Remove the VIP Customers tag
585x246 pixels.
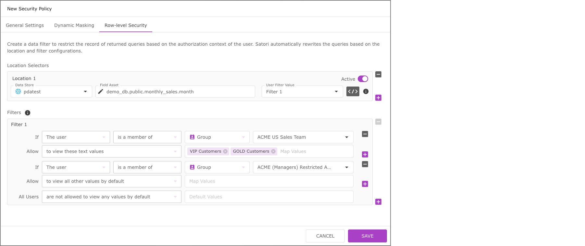pos(225,151)
